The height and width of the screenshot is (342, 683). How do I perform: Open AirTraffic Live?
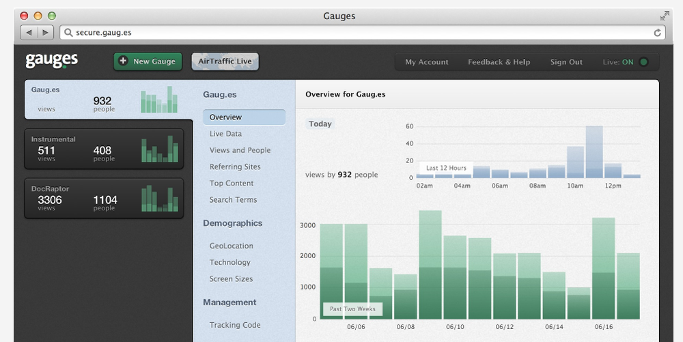[x=225, y=61]
